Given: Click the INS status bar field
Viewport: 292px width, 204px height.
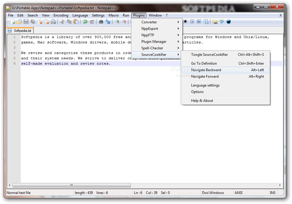Looking at the screenshot, I should tap(273, 193).
